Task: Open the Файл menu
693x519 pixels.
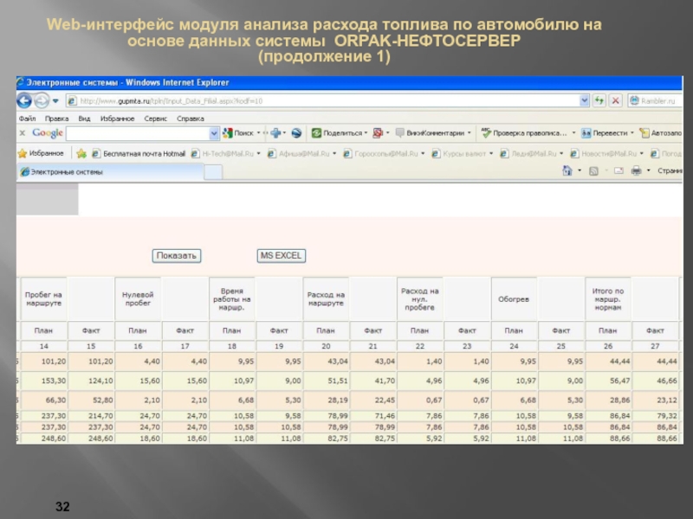Action: pyautogui.click(x=27, y=118)
